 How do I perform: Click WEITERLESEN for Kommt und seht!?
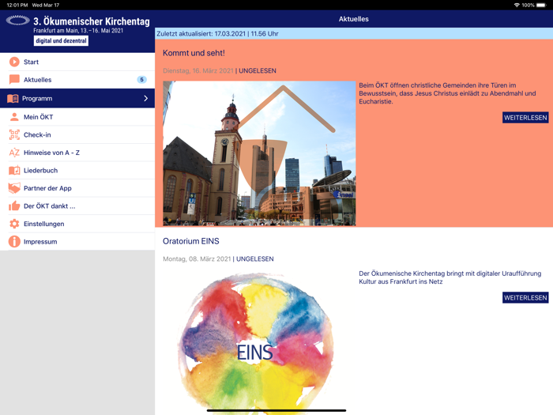[525, 118]
